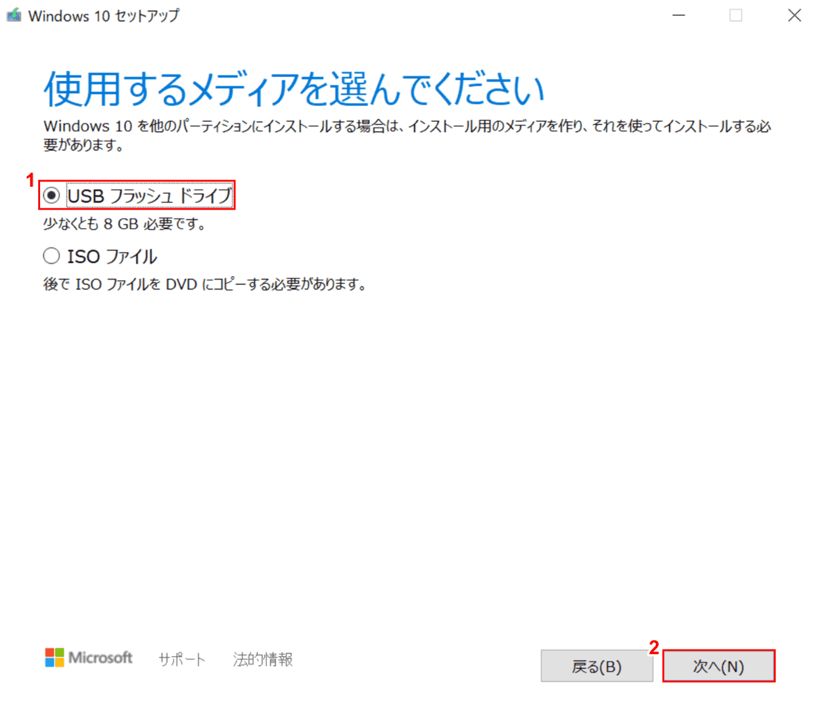Click the 次へ(N) button
The width and height of the screenshot is (819, 710).
[718, 666]
